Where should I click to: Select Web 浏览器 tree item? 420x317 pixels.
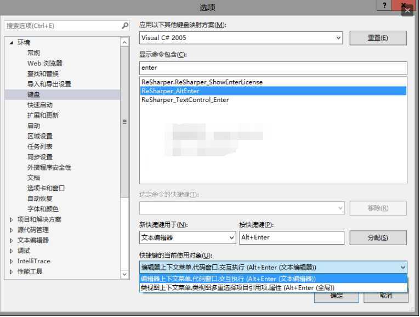coord(45,63)
